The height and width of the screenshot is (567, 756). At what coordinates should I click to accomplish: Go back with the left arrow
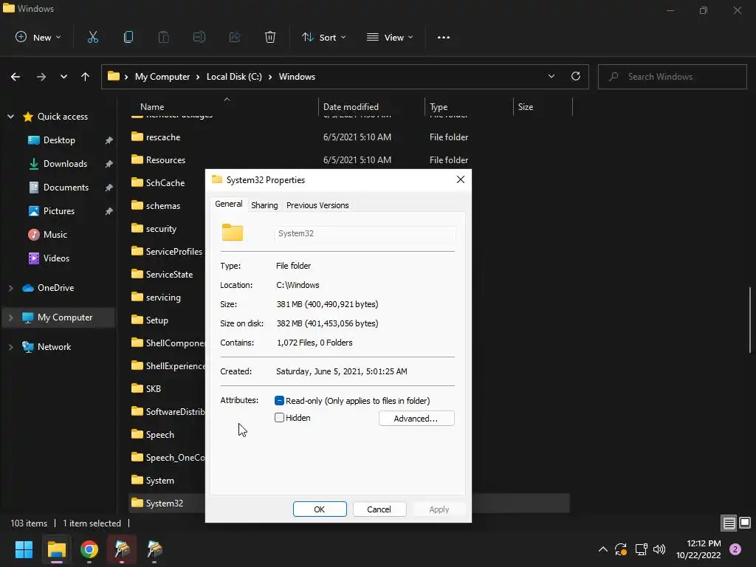[x=16, y=77]
